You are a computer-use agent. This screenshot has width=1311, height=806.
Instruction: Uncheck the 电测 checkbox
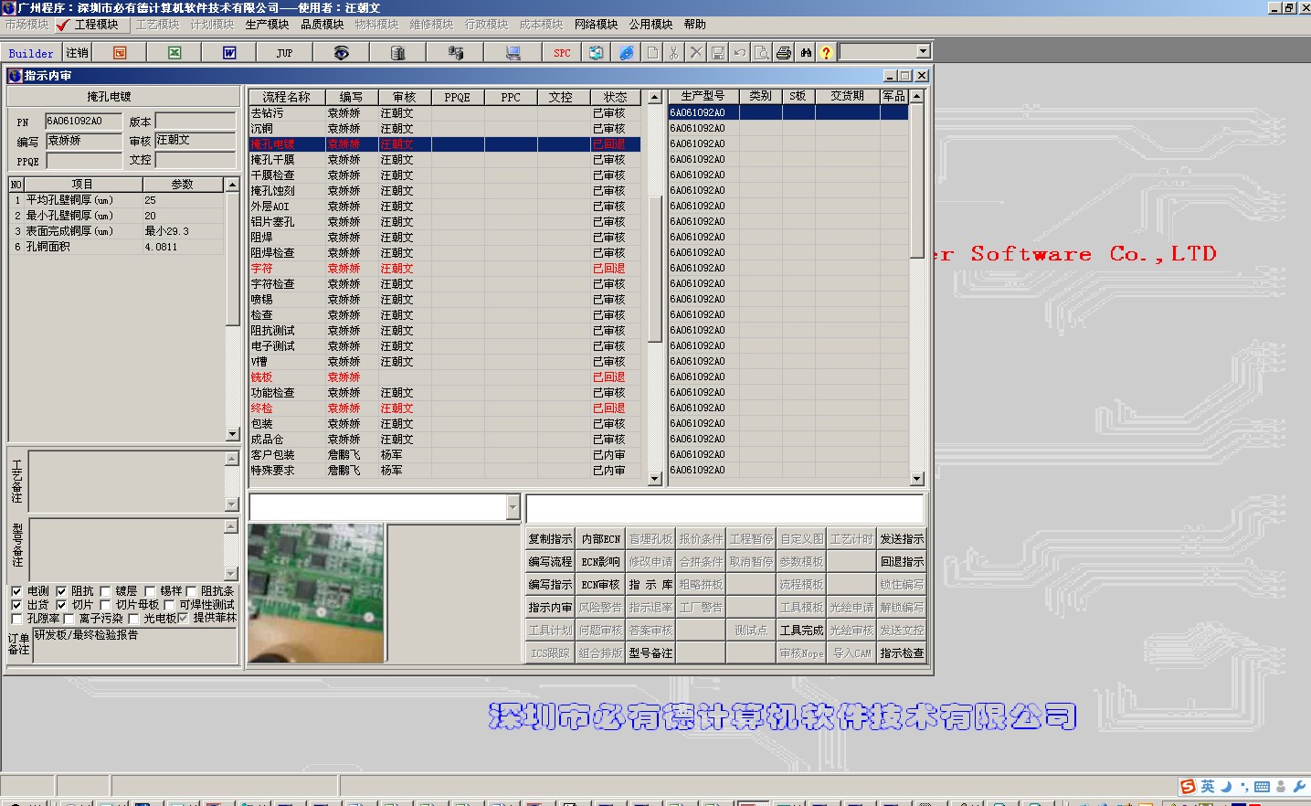(x=16, y=591)
